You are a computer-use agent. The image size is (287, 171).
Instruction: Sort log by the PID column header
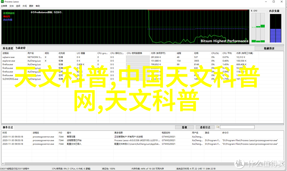(60, 132)
